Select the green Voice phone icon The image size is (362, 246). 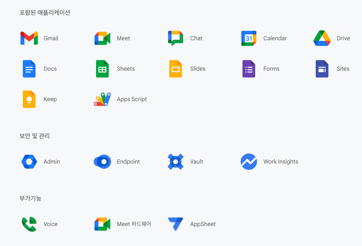click(29, 224)
